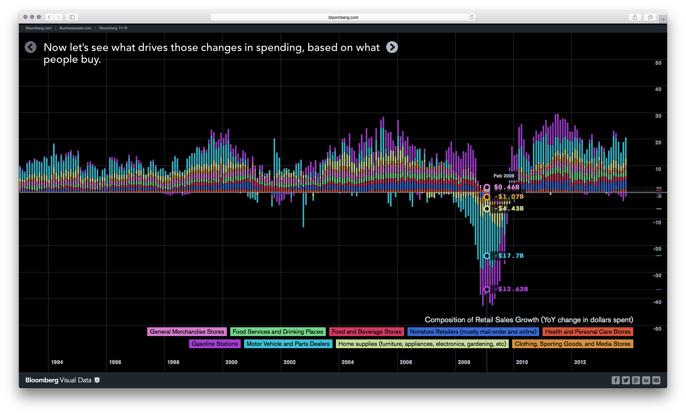This screenshot has width=686, height=415.
Task: Share the chart using the Twitter icon
Action: pyautogui.click(x=626, y=380)
